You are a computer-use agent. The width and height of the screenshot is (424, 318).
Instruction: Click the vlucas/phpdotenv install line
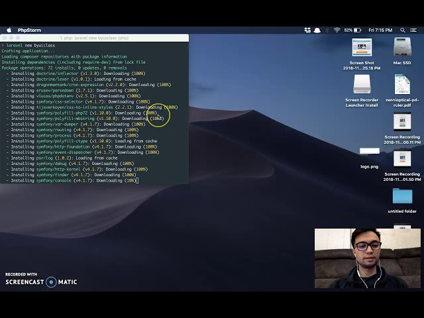[74, 96]
